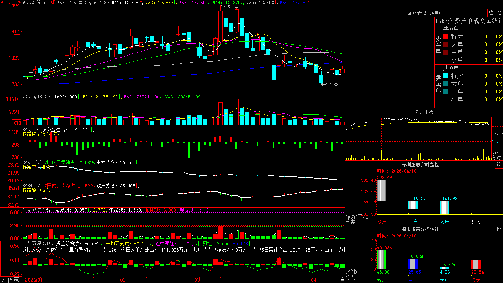The width and height of the screenshot is (503, 283).
Task: Open 设 settings for 深市超赢分类统计
Action: (499, 229)
